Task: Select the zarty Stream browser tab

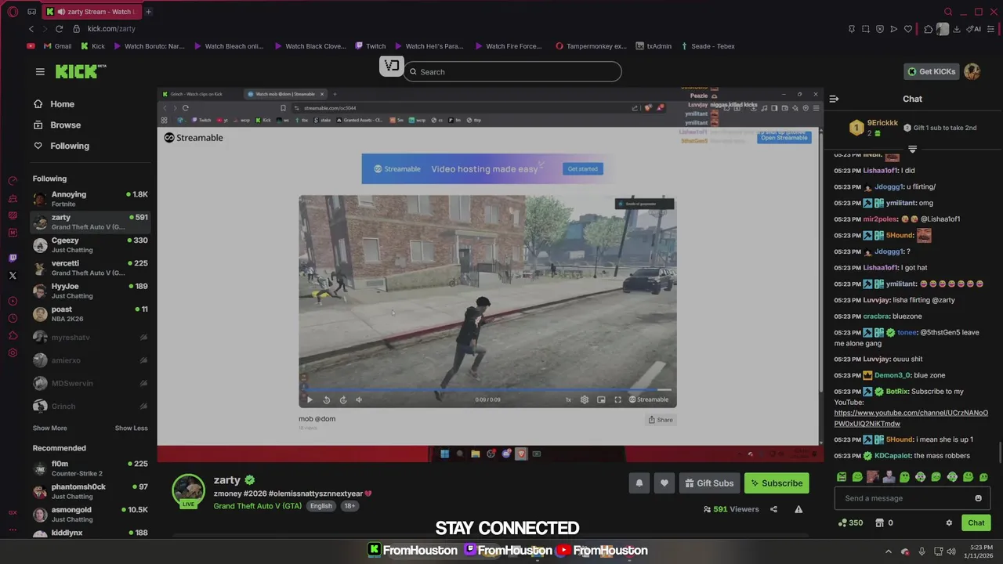Action: [x=90, y=12]
